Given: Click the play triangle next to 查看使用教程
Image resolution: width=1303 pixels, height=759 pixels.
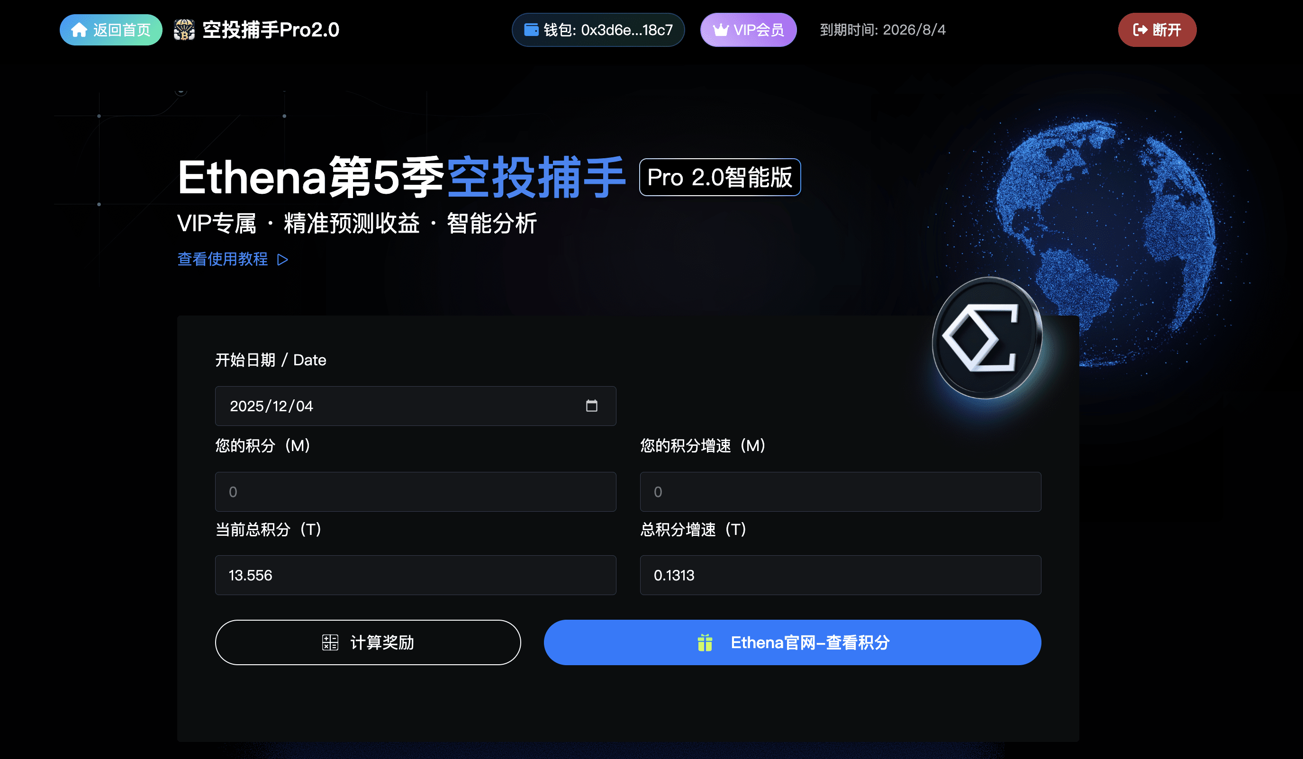Looking at the screenshot, I should coord(282,260).
